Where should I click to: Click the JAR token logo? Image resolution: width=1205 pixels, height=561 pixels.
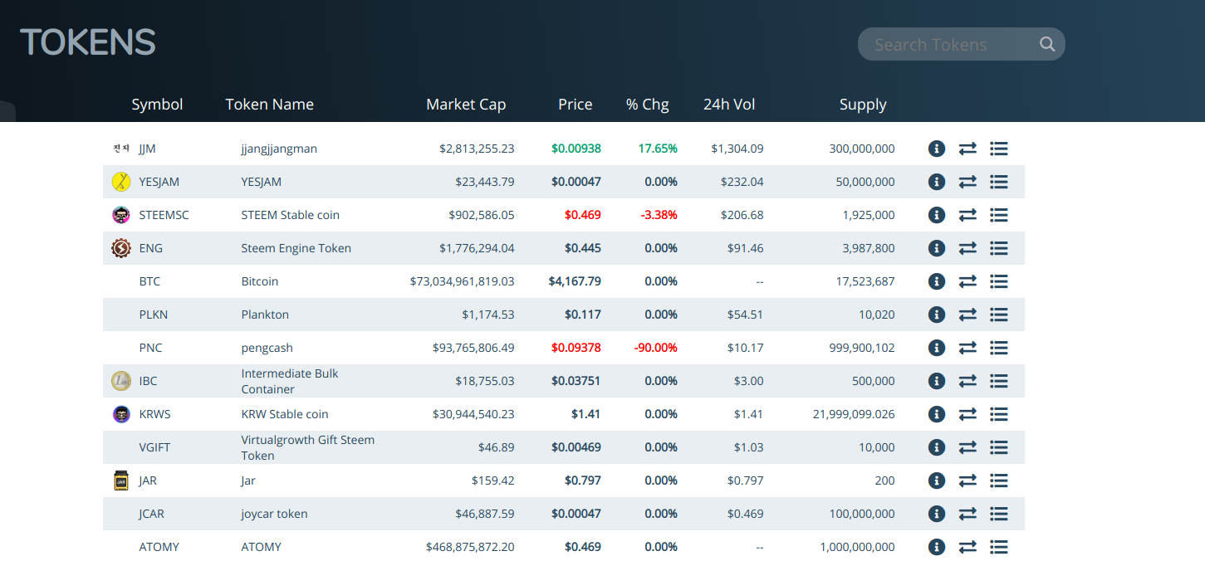pos(121,481)
